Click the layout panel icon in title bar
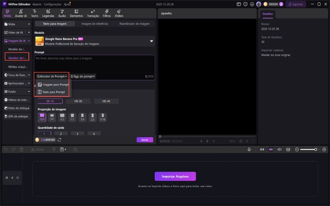The width and height of the screenshot is (330, 206). pyautogui.click(x=239, y=4)
